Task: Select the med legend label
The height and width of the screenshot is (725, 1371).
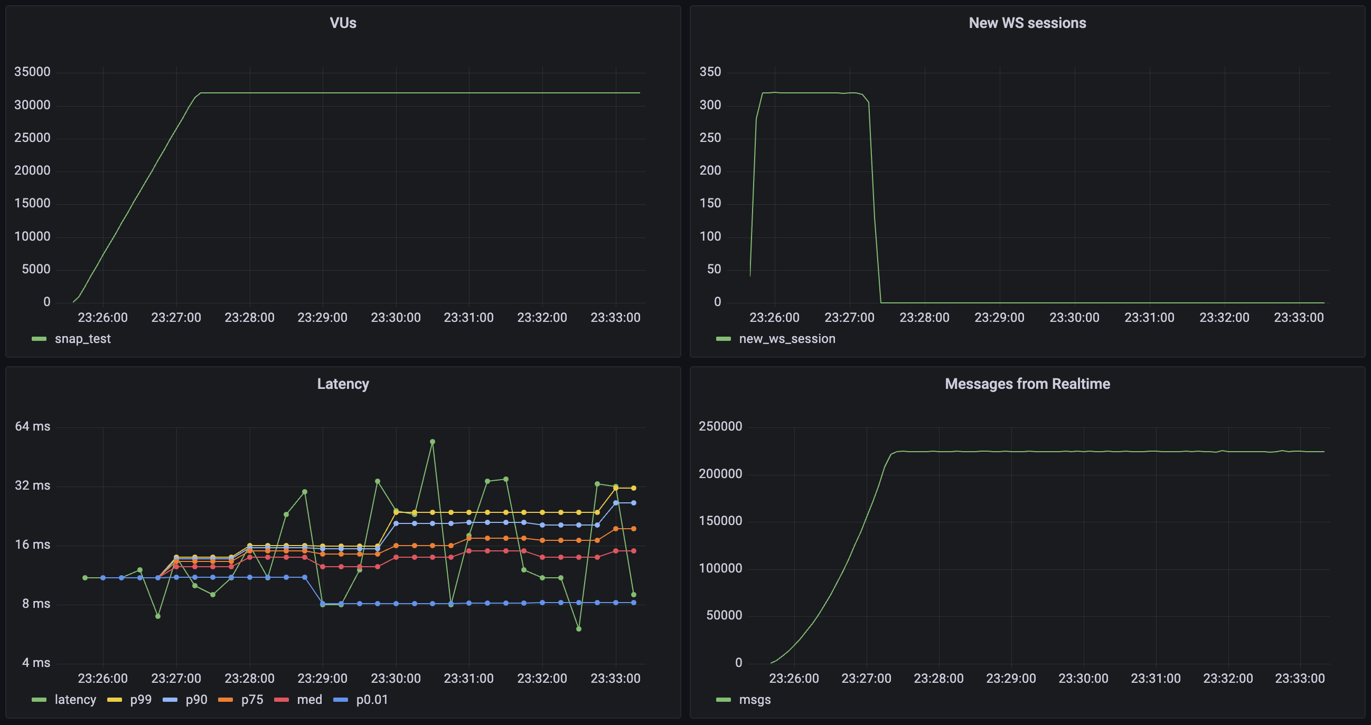Action: (x=309, y=700)
